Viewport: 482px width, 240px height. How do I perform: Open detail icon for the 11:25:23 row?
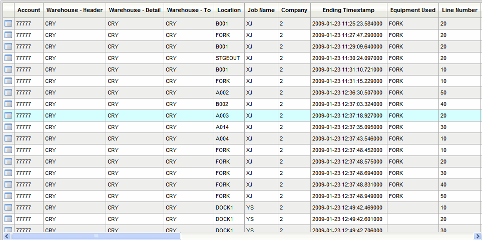tap(8, 23)
